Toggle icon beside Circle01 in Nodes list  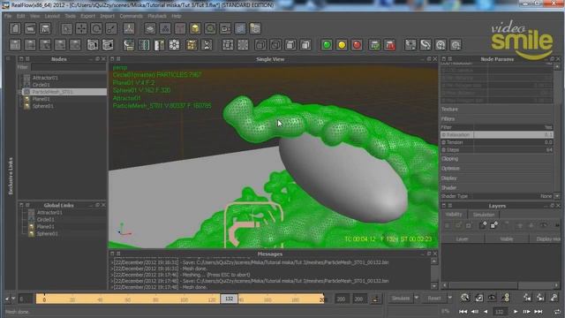click(27, 85)
